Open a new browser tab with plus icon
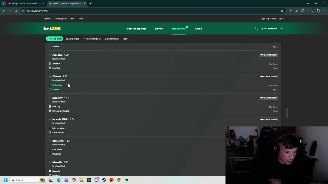328x184 pixels. click(90, 4)
